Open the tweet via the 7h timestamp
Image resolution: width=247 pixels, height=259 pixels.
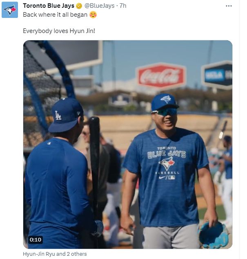click(122, 6)
